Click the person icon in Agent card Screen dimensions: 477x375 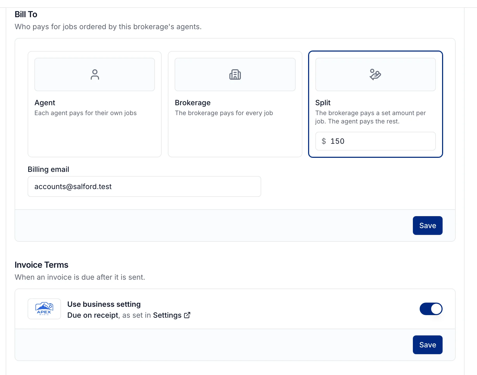point(95,74)
